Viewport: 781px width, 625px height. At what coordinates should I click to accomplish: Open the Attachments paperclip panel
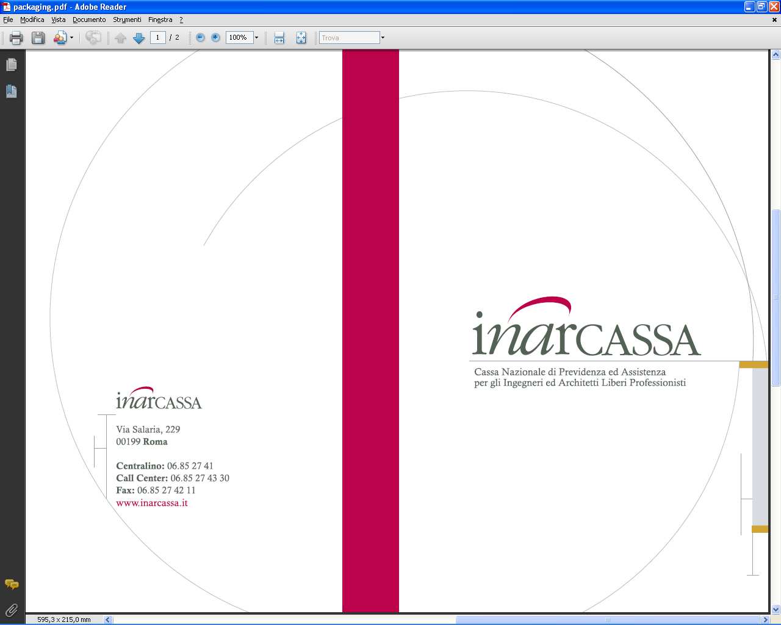pyautogui.click(x=12, y=610)
